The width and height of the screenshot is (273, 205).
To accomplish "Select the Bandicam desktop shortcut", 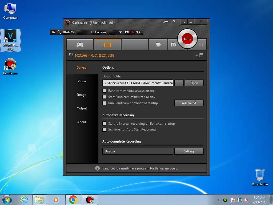I will tap(10, 66).
